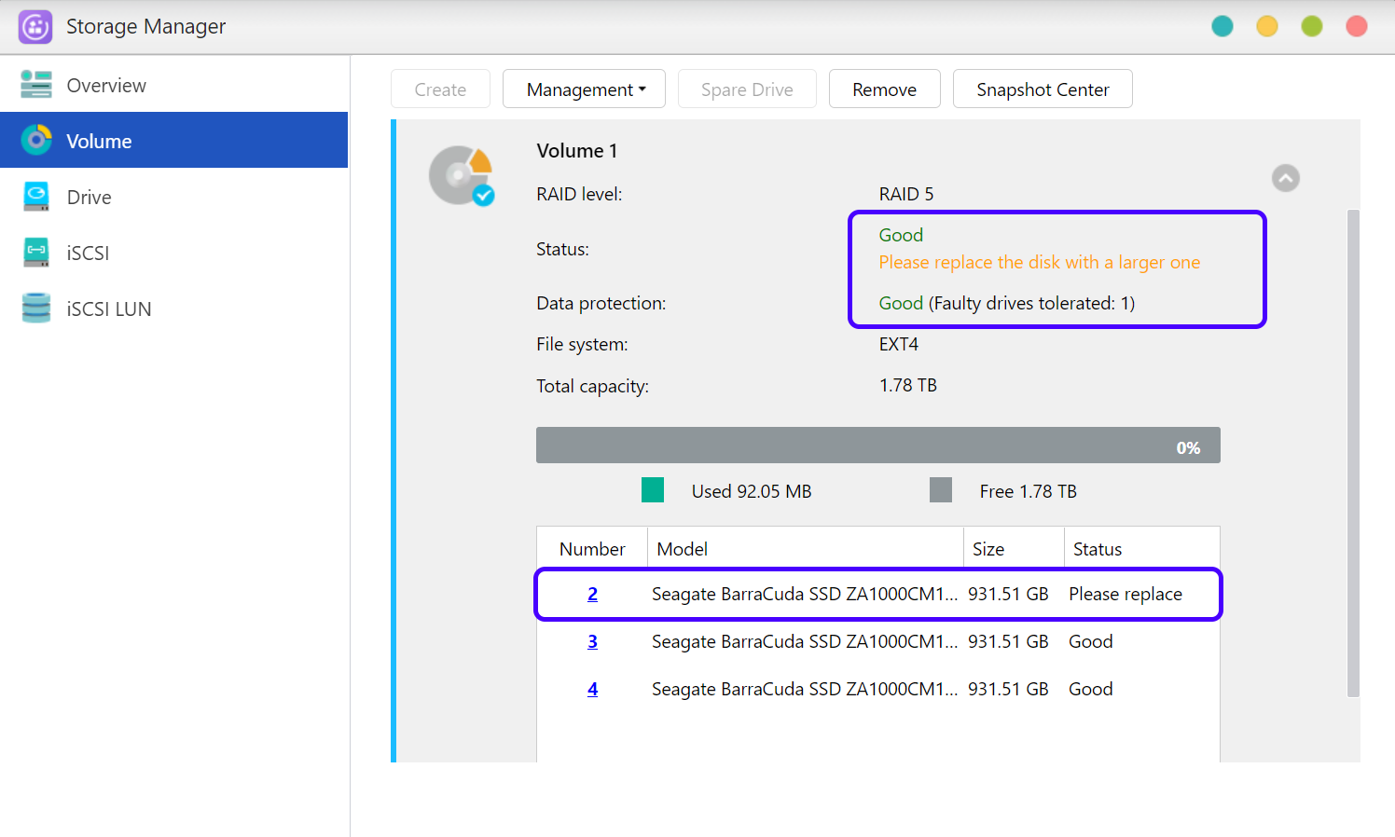
Task: Click the teal window control dot
Action: pos(1222,26)
